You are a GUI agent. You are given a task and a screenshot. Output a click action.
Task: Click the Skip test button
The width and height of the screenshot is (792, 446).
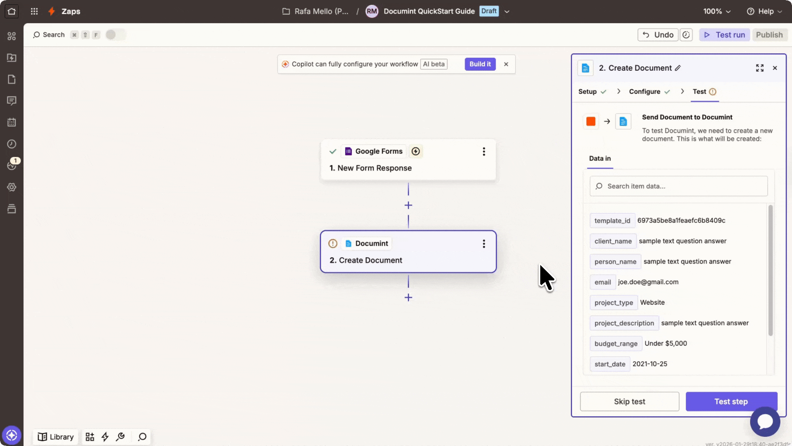tap(629, 401)
